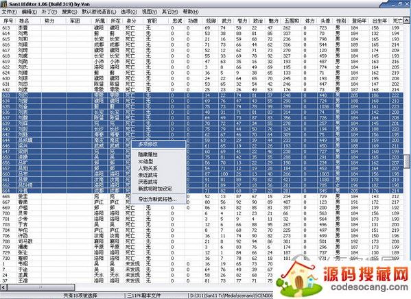Click portrait value 1036 in row 635
The image size is (411, 299).
(x=325, y=107)
